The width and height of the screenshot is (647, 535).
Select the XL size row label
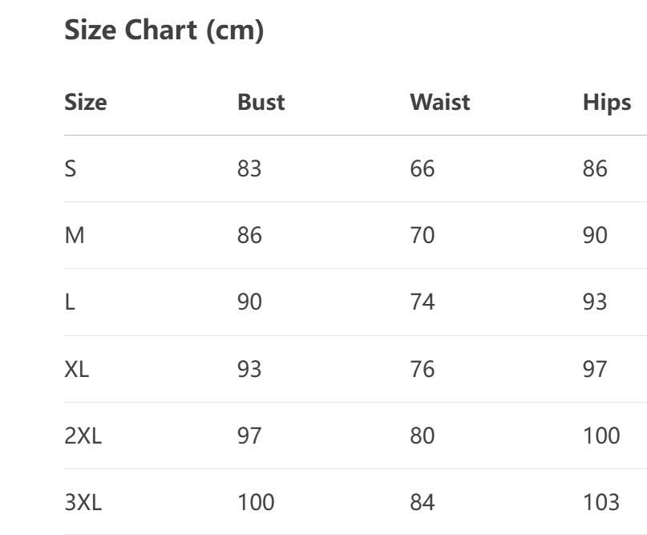coord(77,369)
